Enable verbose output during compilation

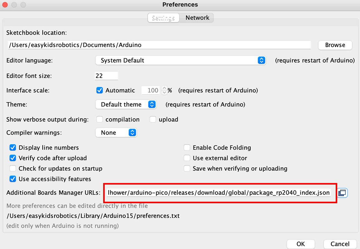coord(99,119)
